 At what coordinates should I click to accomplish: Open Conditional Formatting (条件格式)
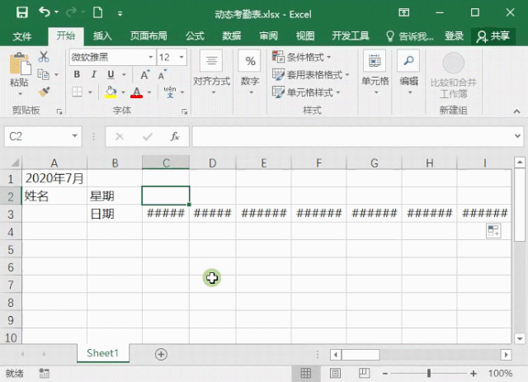(302, 57)
